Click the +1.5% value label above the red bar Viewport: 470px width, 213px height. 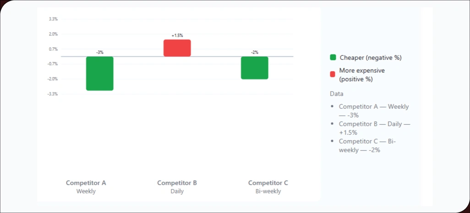[x=177, y=35]
